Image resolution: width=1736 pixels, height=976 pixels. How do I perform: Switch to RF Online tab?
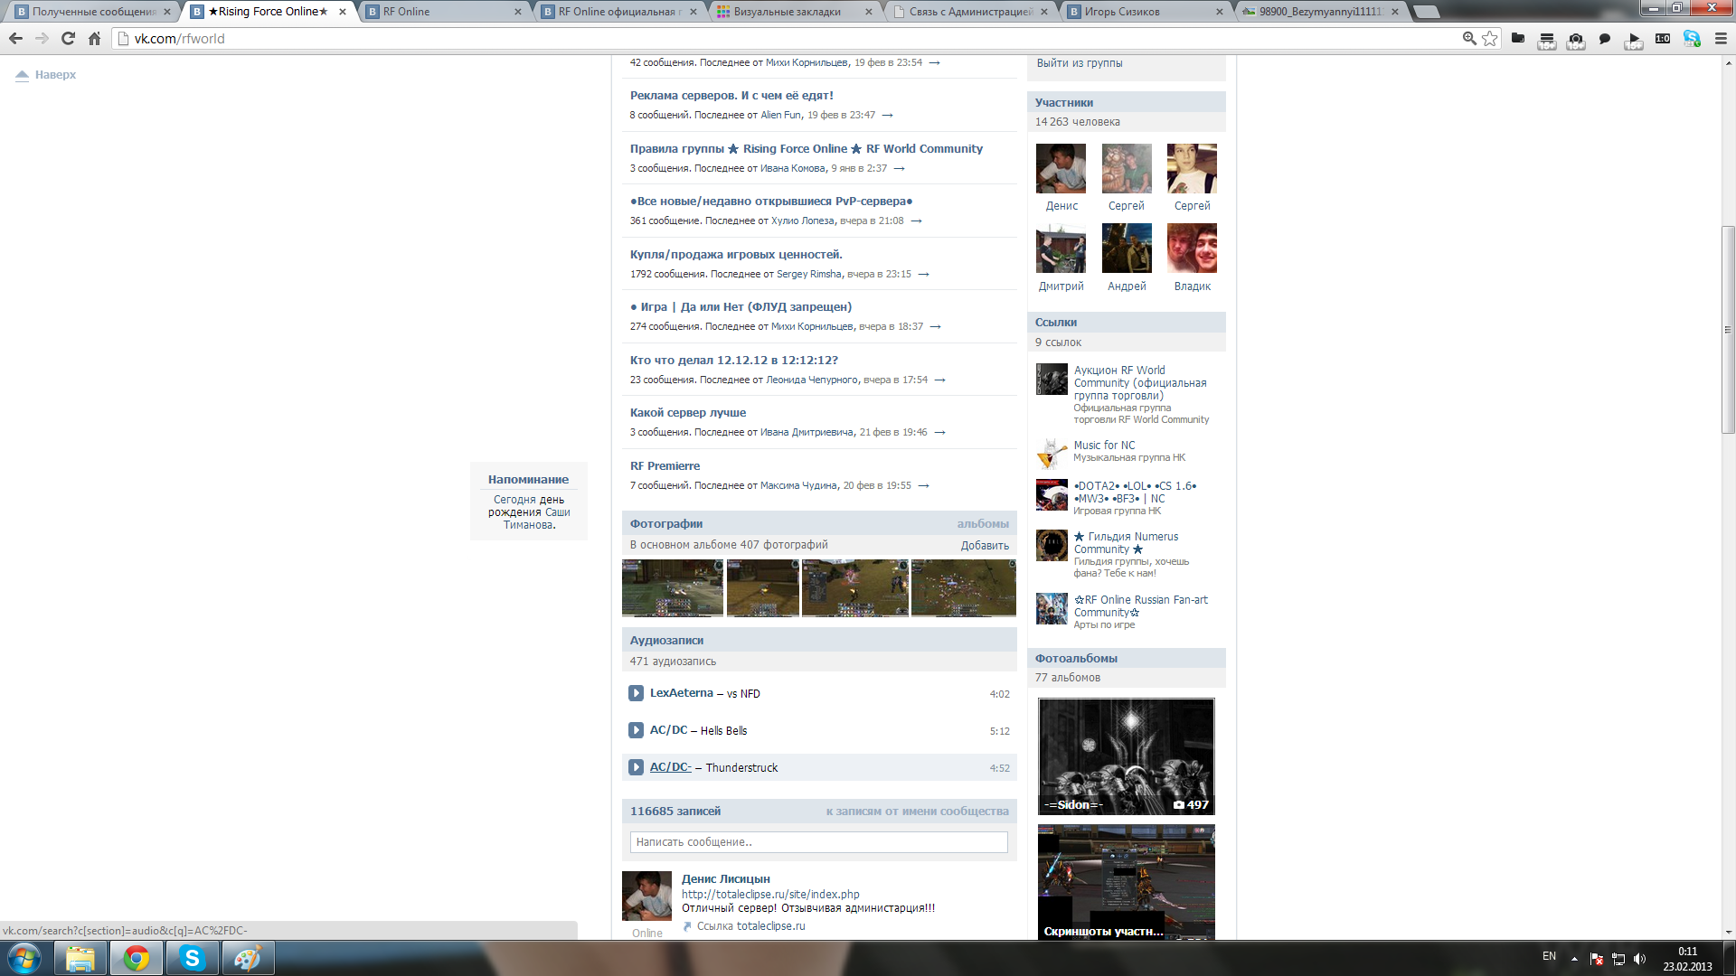pos(443,12)
